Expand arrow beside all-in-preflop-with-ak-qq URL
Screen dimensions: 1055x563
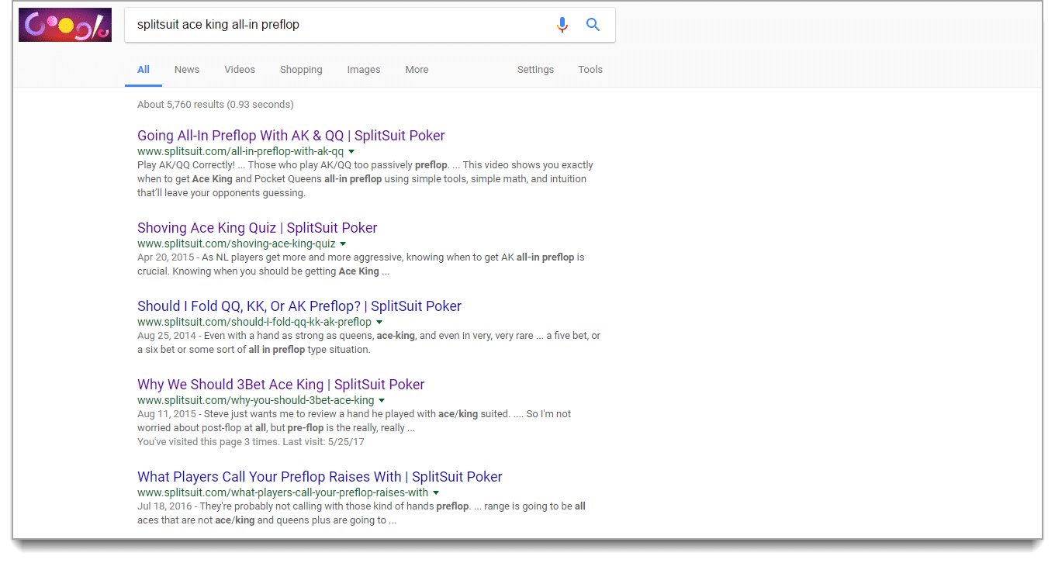point(351,151)
